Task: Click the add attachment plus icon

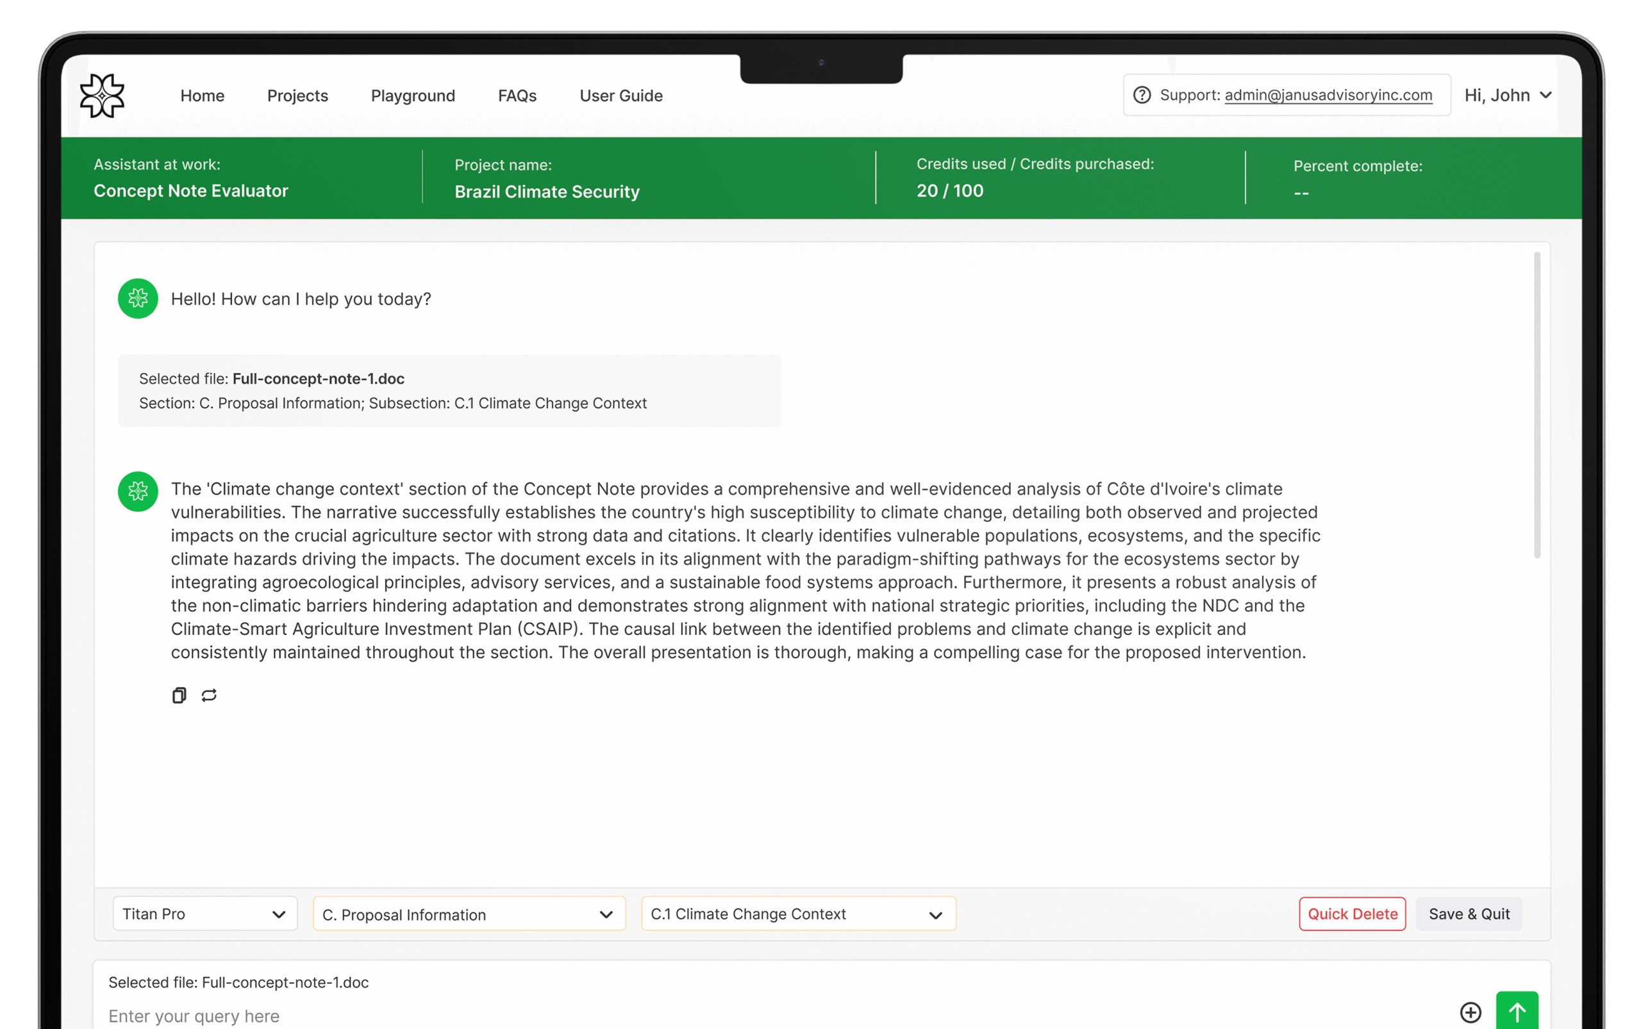Action: pos(1470,1012)
